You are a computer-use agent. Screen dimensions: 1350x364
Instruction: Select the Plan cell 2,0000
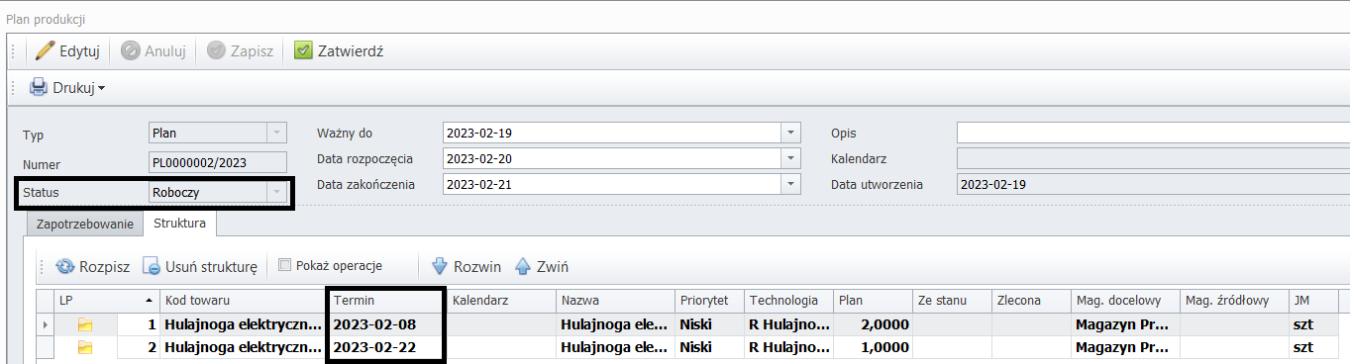[872, 323]
